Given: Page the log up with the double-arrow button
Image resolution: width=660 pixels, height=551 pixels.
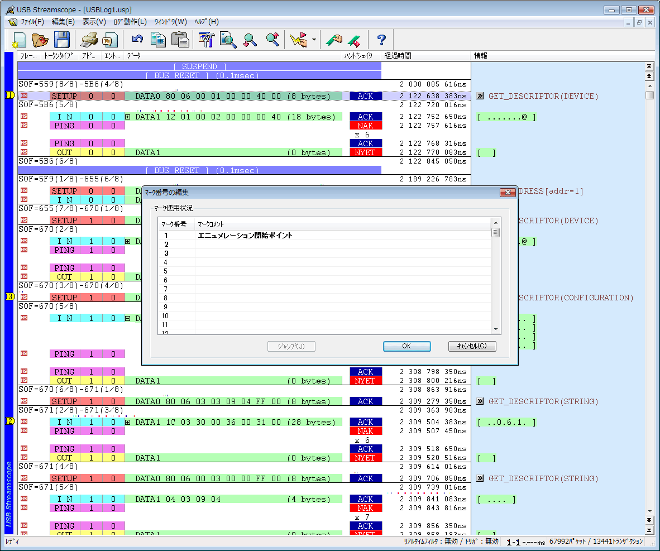Looking at the screenshot, I should point(649,76).
